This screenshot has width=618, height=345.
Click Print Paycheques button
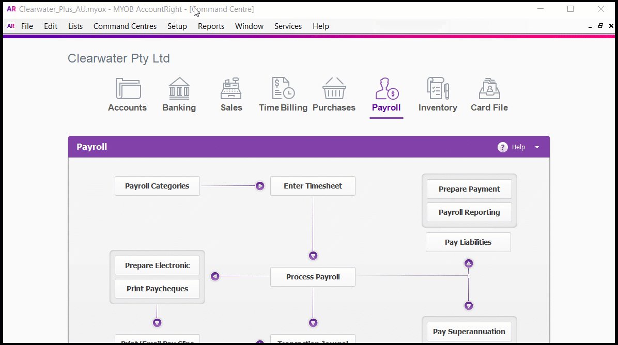pyautogui.click(x=157, y=289)
